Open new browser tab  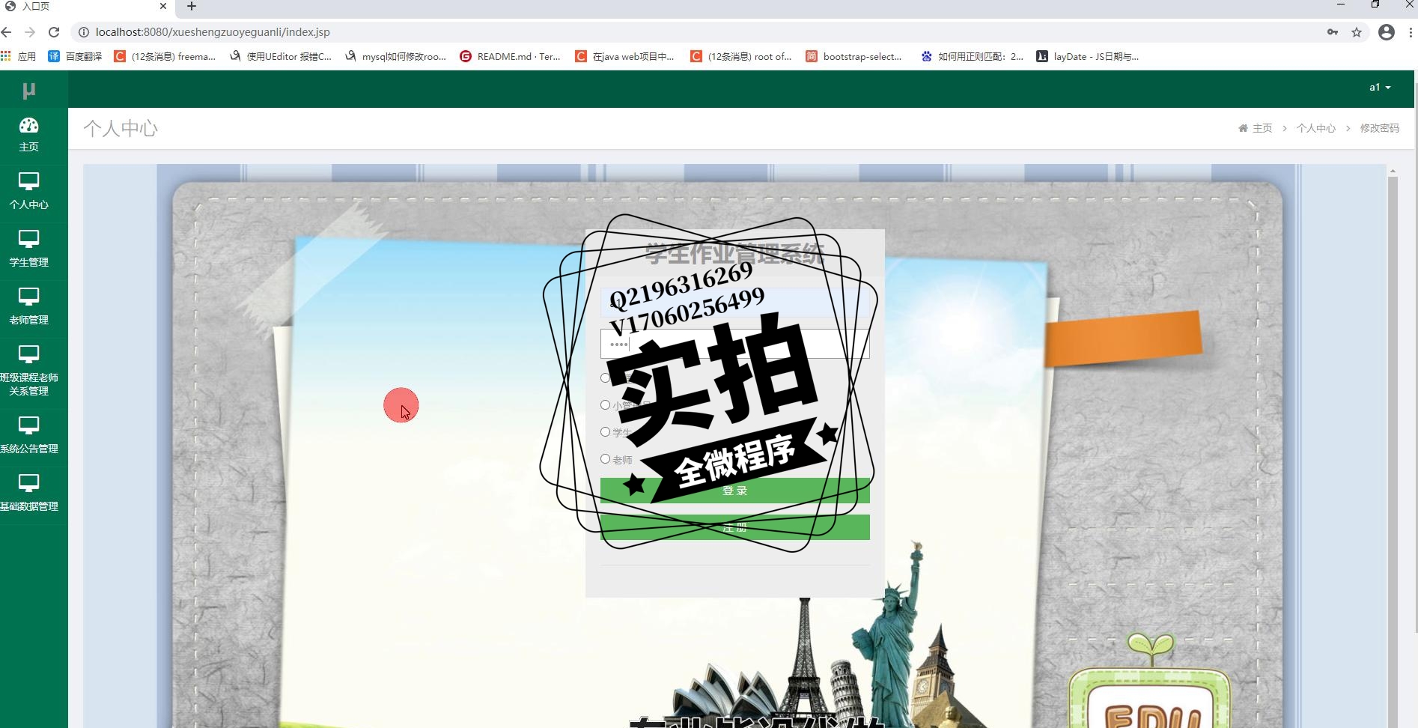pyautogui.click(x=192, y=7)
